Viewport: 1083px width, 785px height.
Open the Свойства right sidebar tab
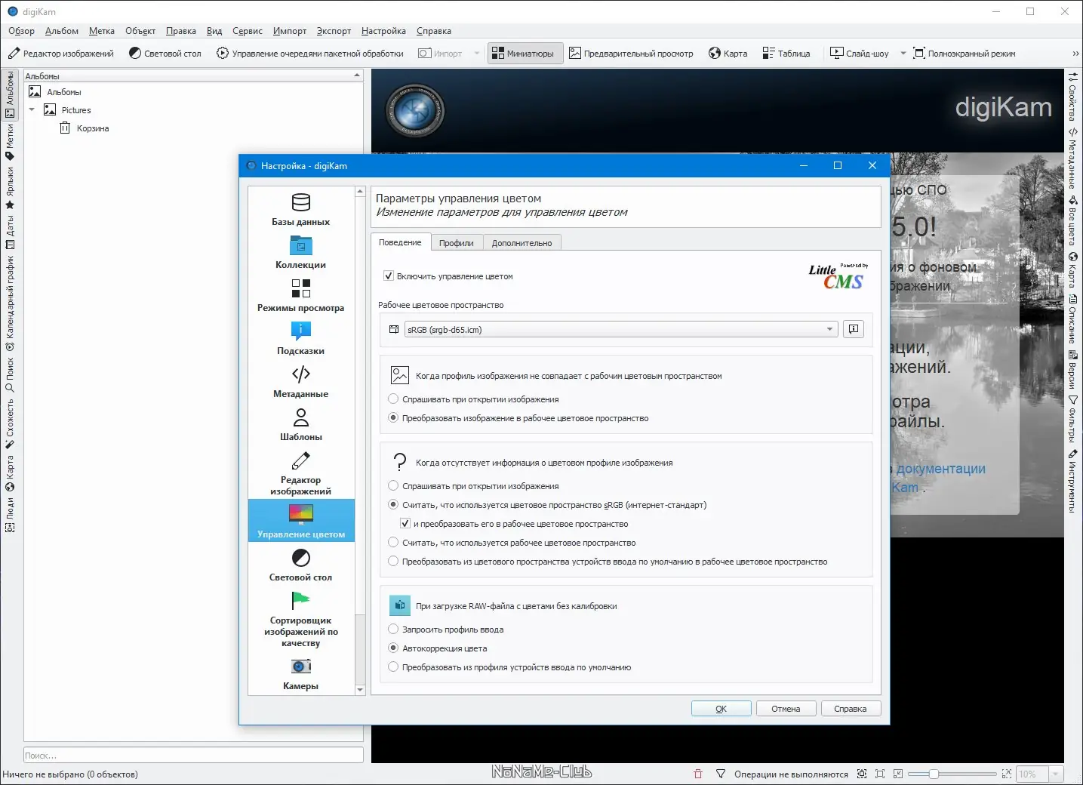coord(1072,97)
